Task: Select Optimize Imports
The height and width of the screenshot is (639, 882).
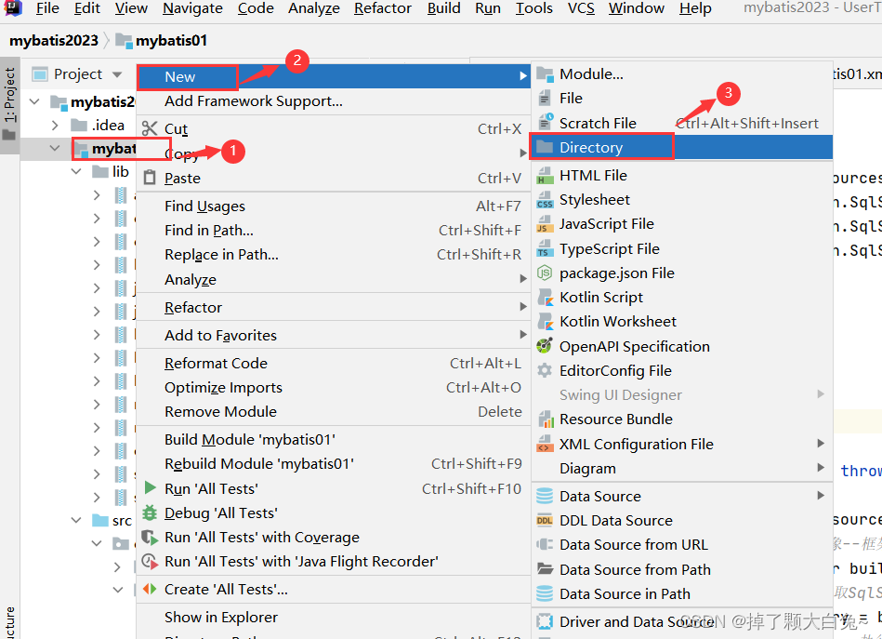Action: pos(334,387)
